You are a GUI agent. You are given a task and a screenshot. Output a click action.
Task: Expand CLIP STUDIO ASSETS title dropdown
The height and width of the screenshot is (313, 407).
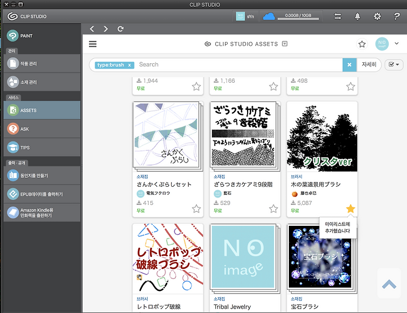click(x=285, y=44)
